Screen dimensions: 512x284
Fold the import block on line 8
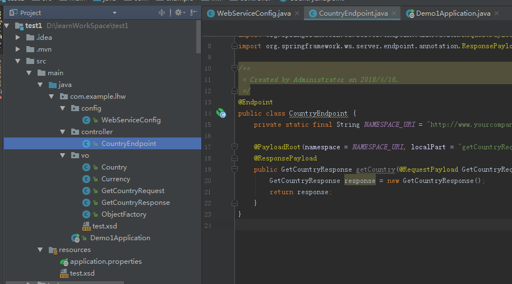point(235,46)
